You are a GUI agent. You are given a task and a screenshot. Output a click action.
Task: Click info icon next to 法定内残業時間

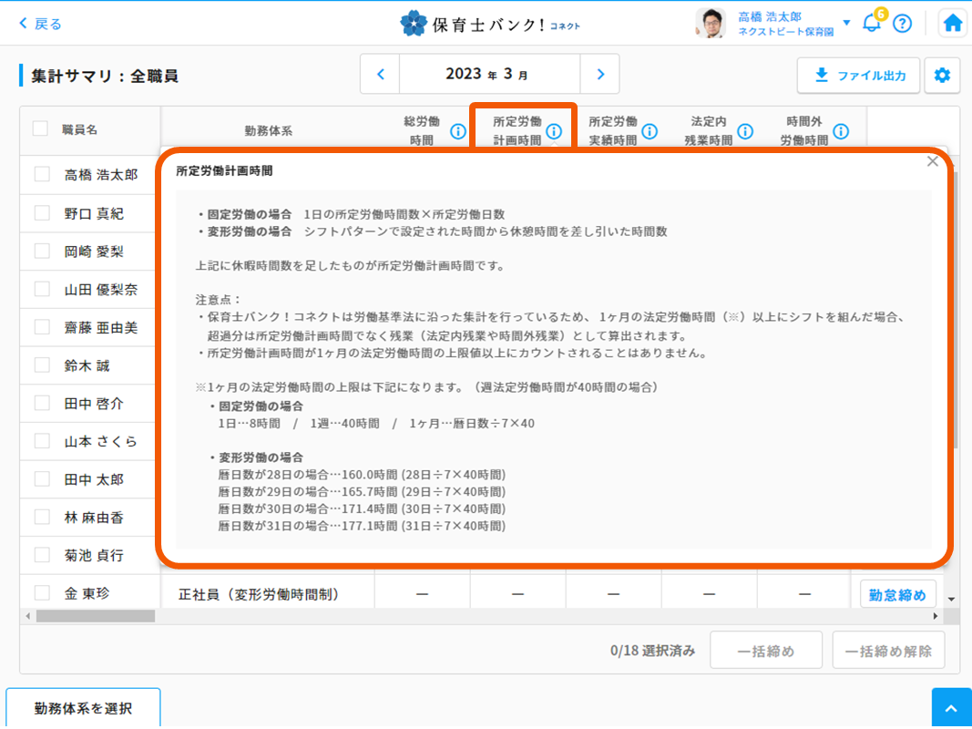click(745, 131)
